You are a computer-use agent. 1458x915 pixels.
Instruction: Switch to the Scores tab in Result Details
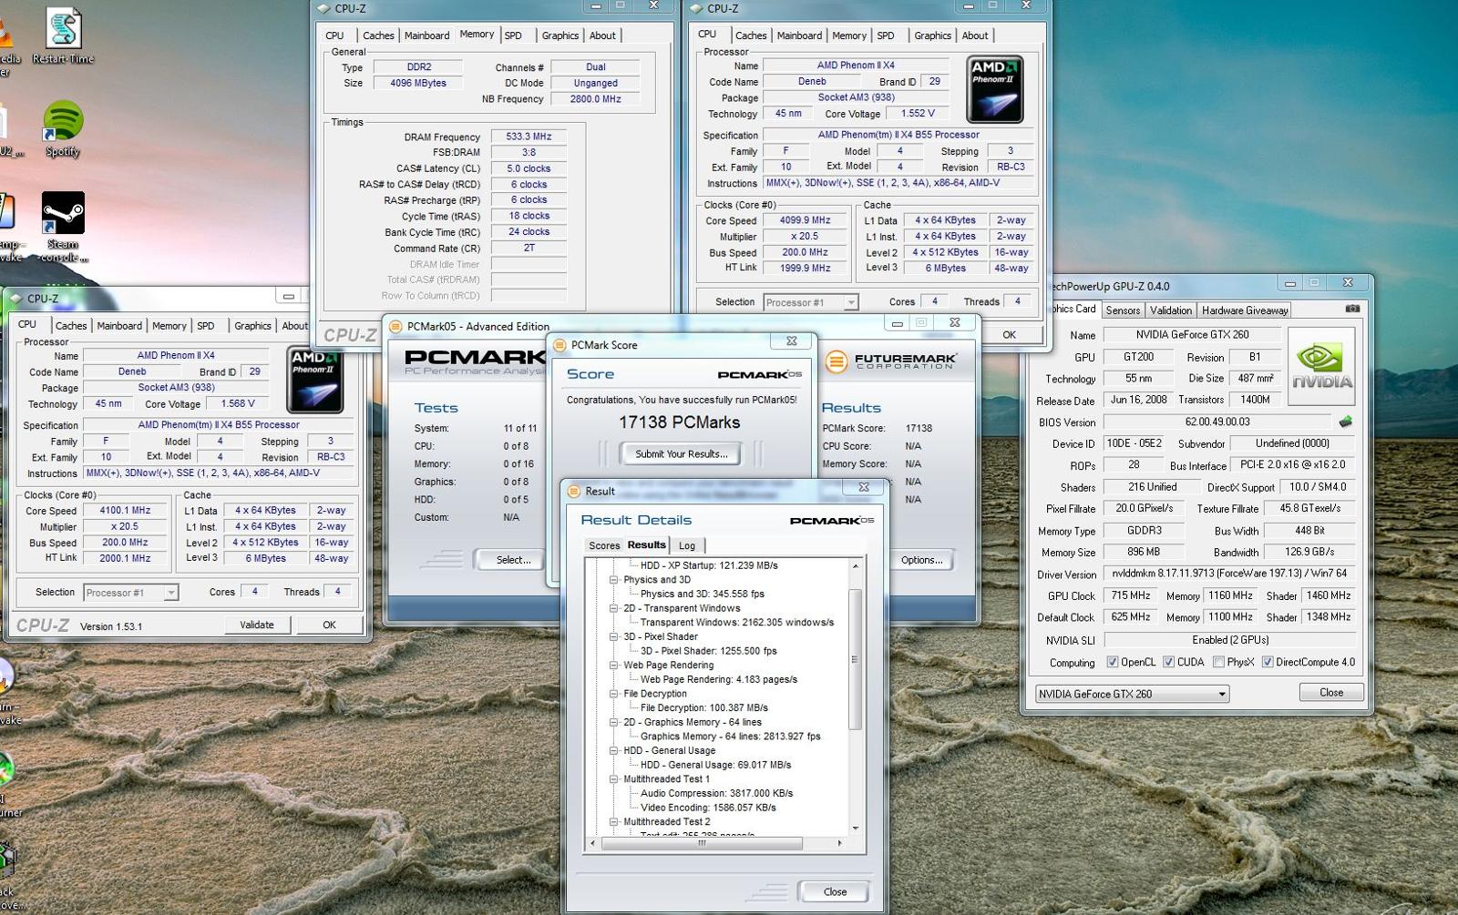click(604, 545)
